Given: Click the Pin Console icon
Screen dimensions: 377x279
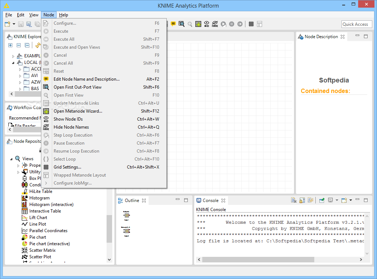Looking at the screenshot, I should (322, 200).
